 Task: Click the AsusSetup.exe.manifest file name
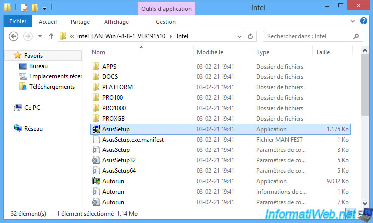[133, 140]
